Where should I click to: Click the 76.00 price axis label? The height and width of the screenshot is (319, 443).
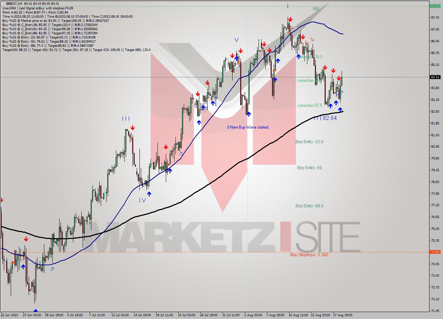point(435,229)
